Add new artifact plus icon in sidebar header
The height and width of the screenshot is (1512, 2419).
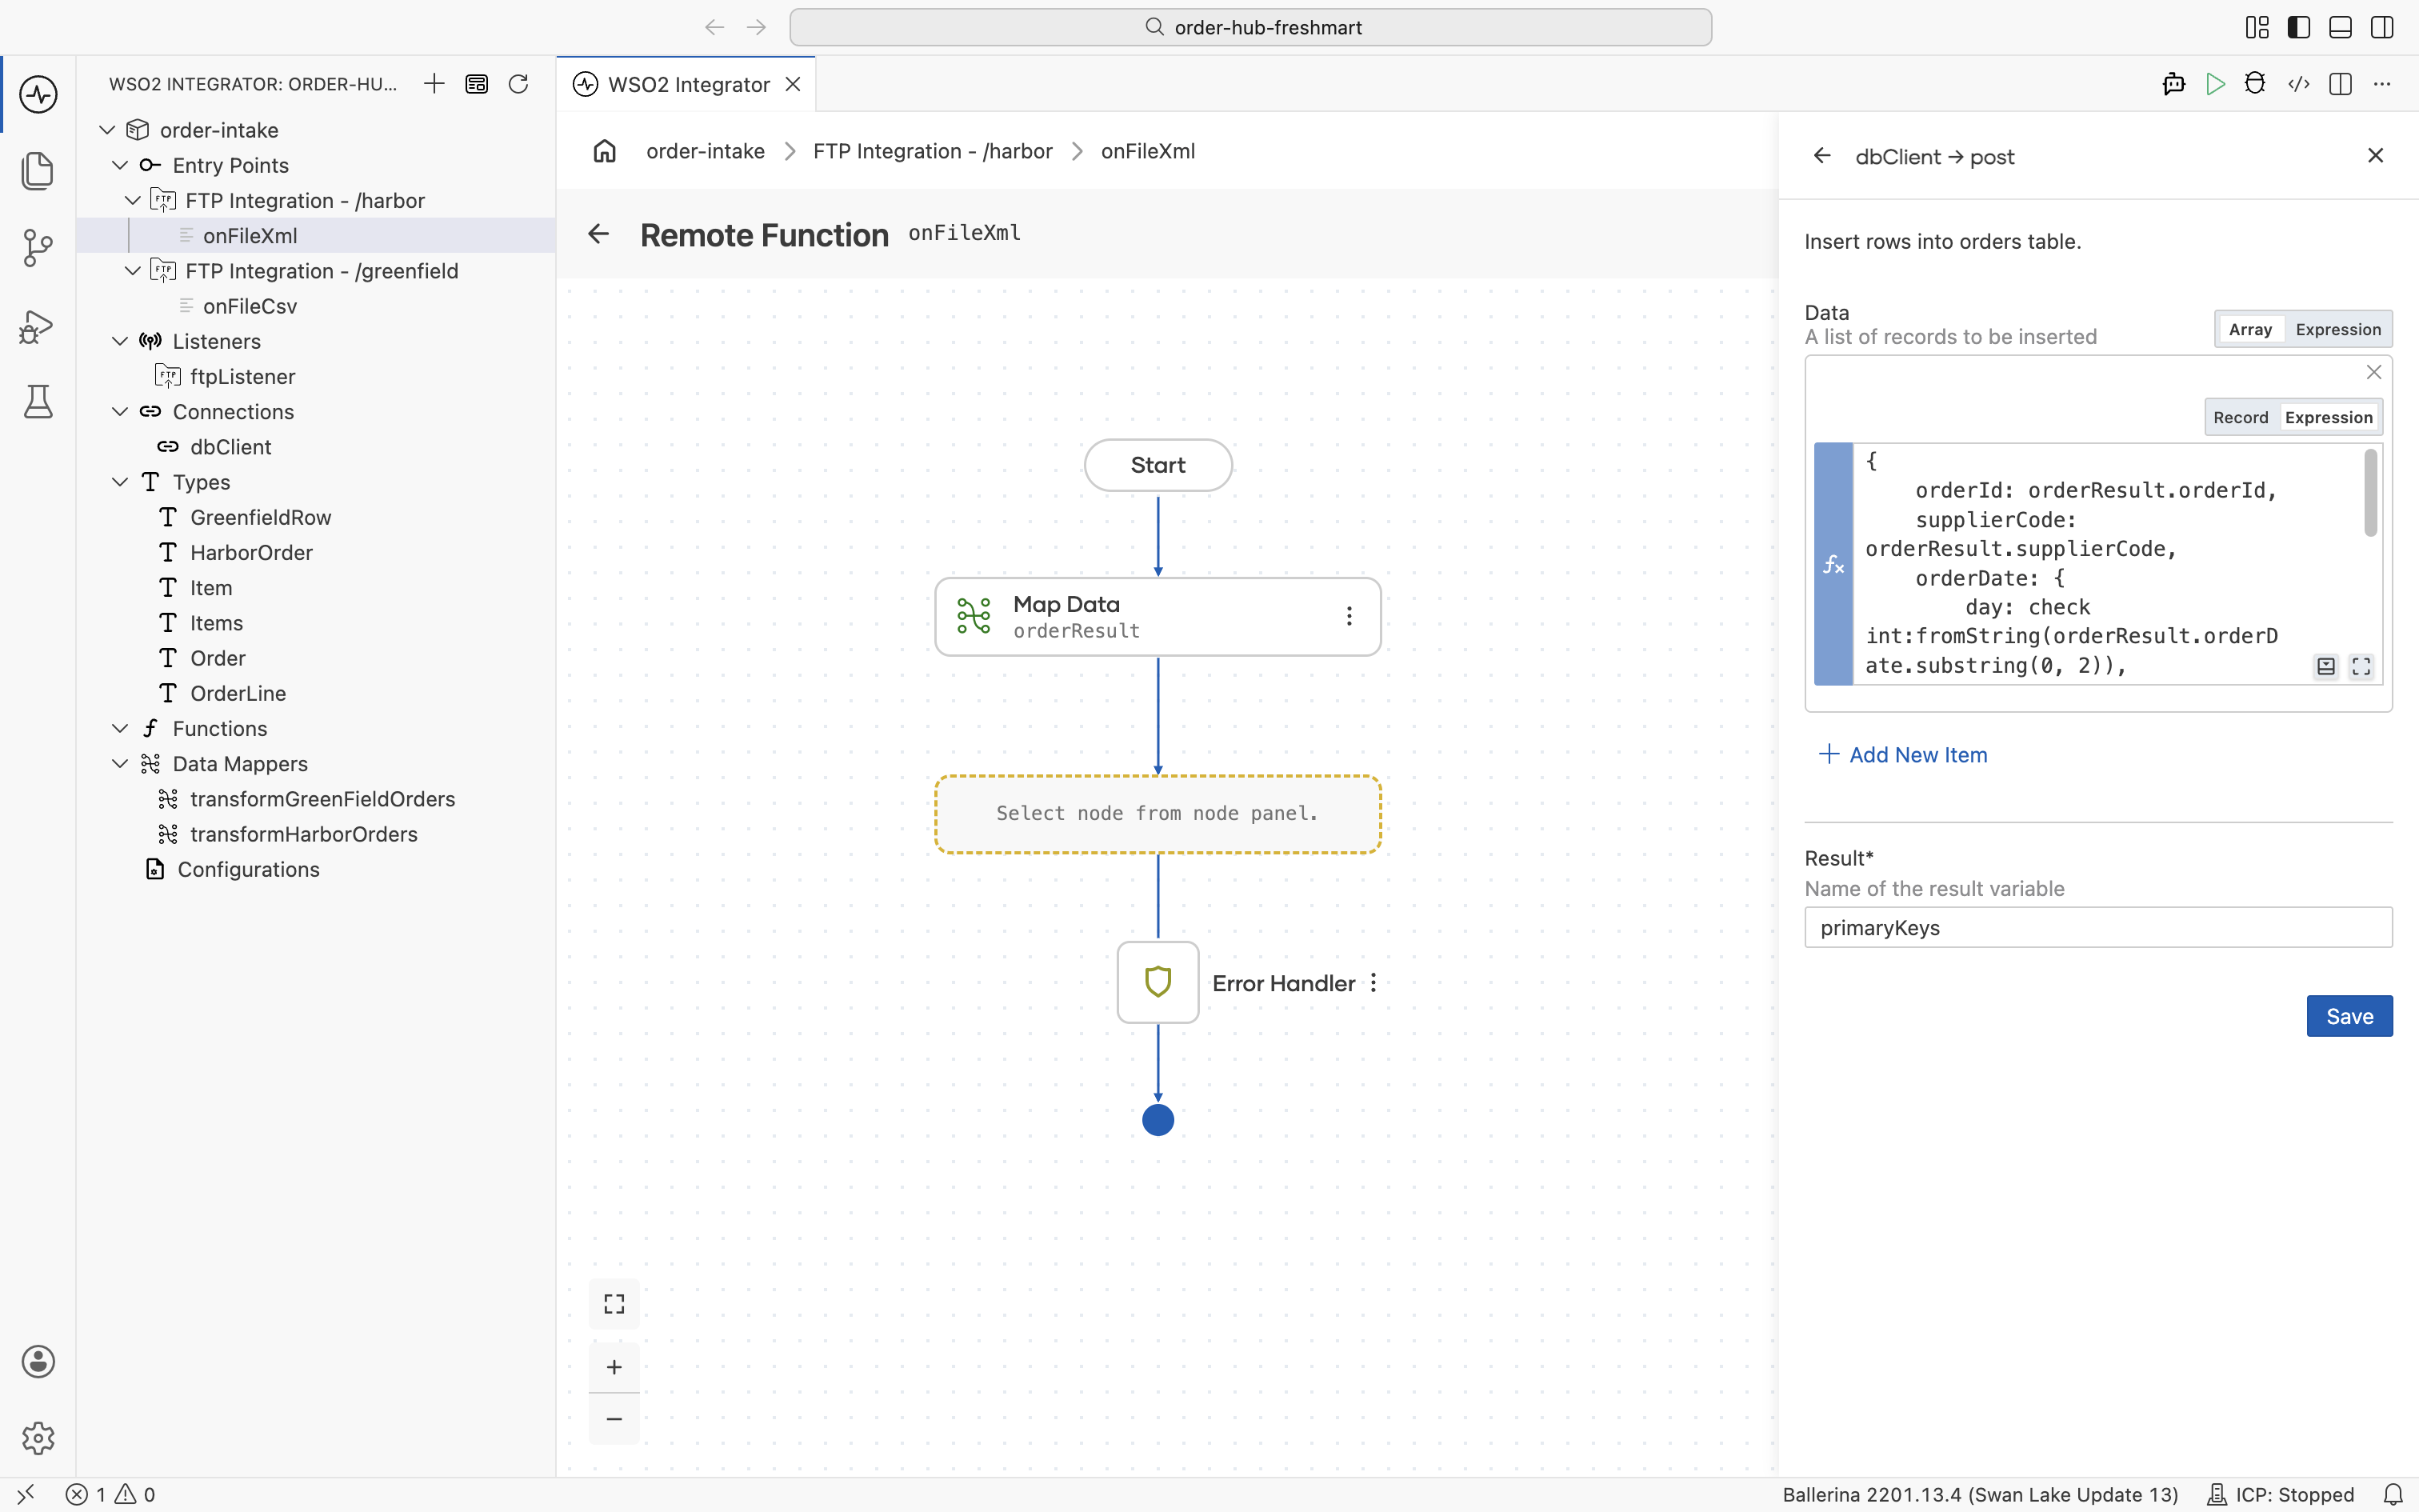[434, 84]
